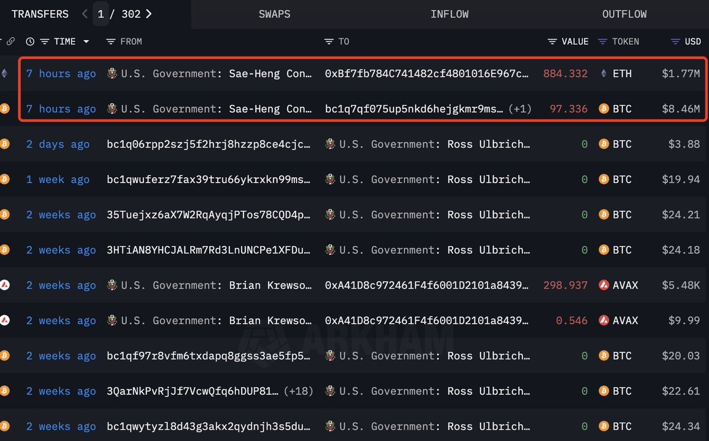709x441 pixels.
Task: Open the INFLOW tab
Action: click(x=449, y=14)
